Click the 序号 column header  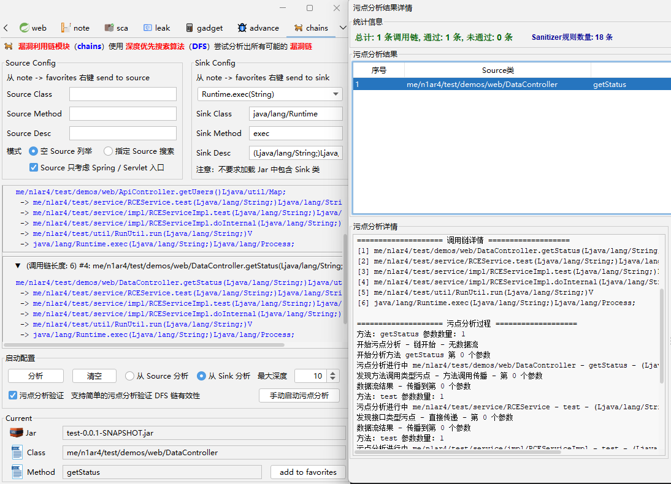pos(378,70)
